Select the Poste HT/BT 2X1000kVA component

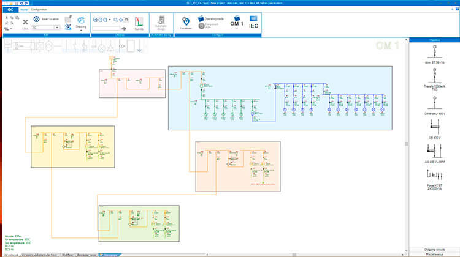pos(435,179)
